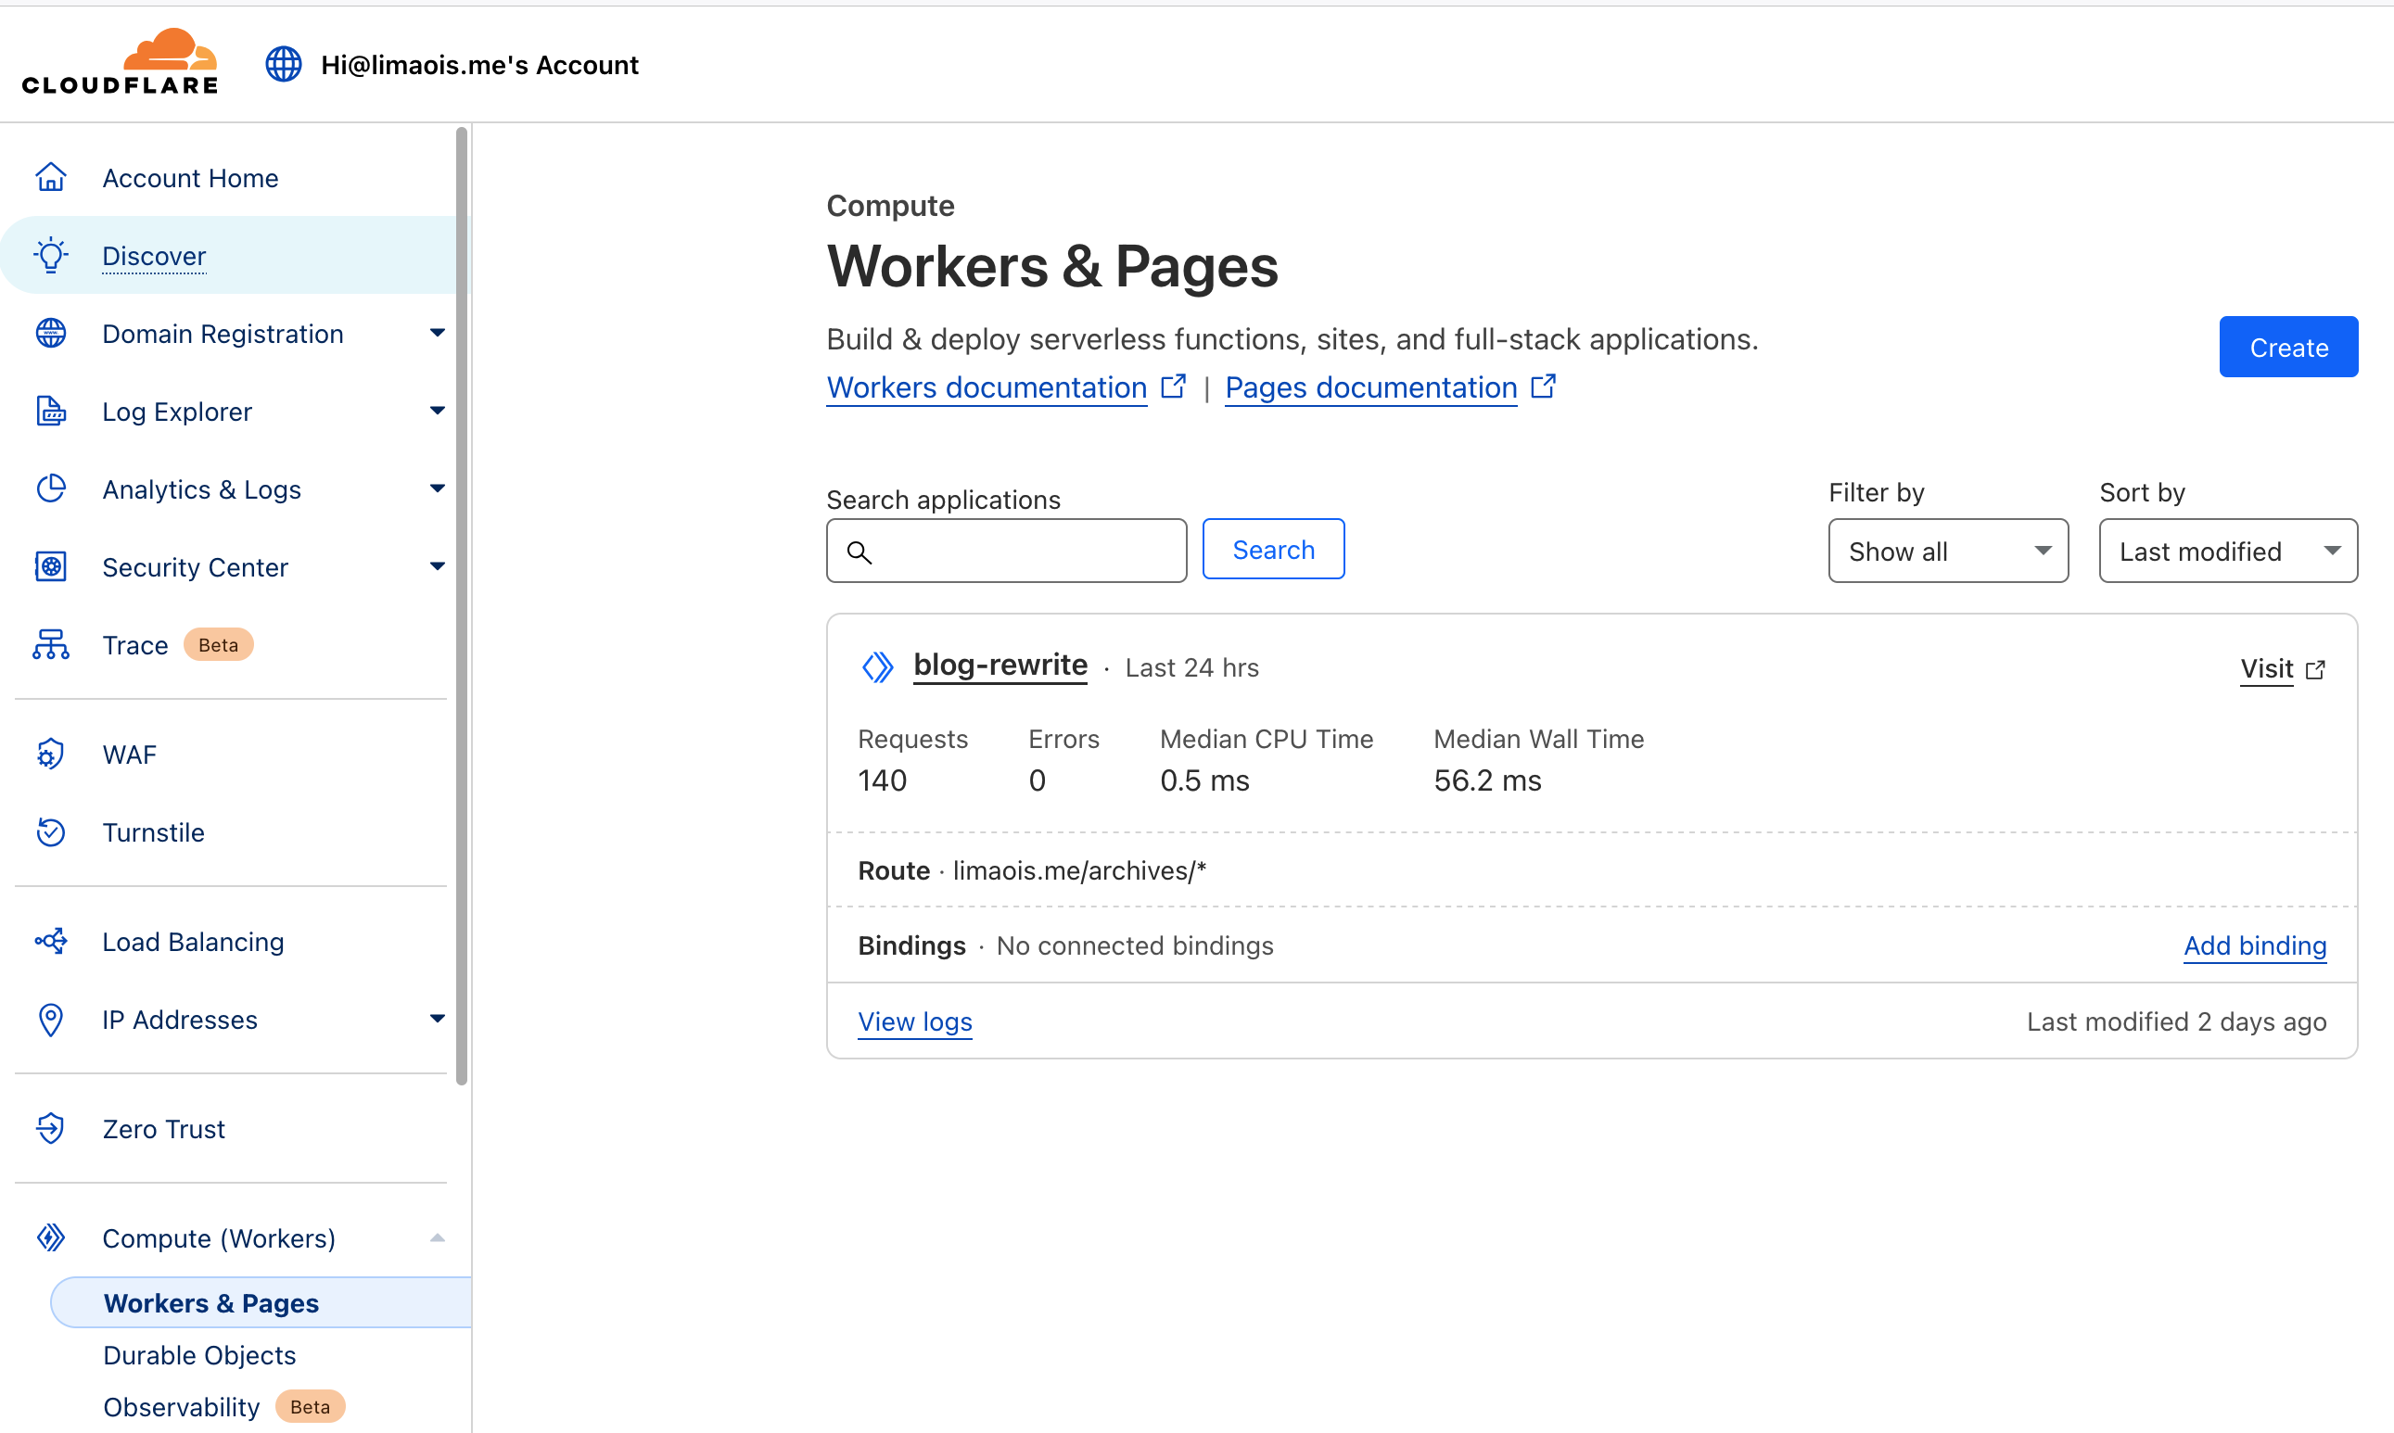The height and width of the screenshot is (1433, 2394).
Task: Expand the Analytics & Logs submenu arrow
Action: (x=437, y=488)
